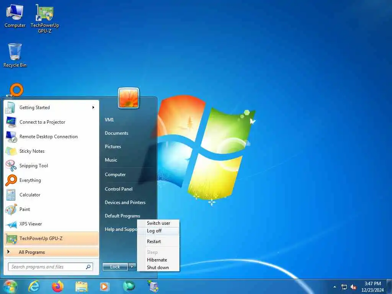This screenshot has width=392, height=294.
Task: Click the search magnifier in Start search box
Action: pyautogui.click(x=88, y=267)
